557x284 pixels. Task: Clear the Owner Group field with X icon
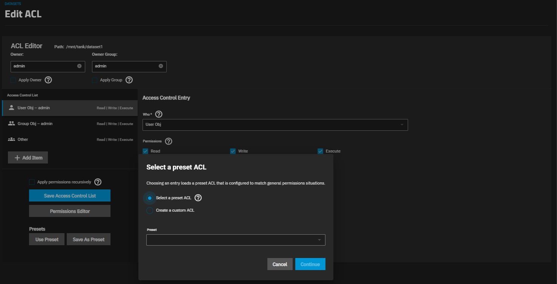point(161,66)
